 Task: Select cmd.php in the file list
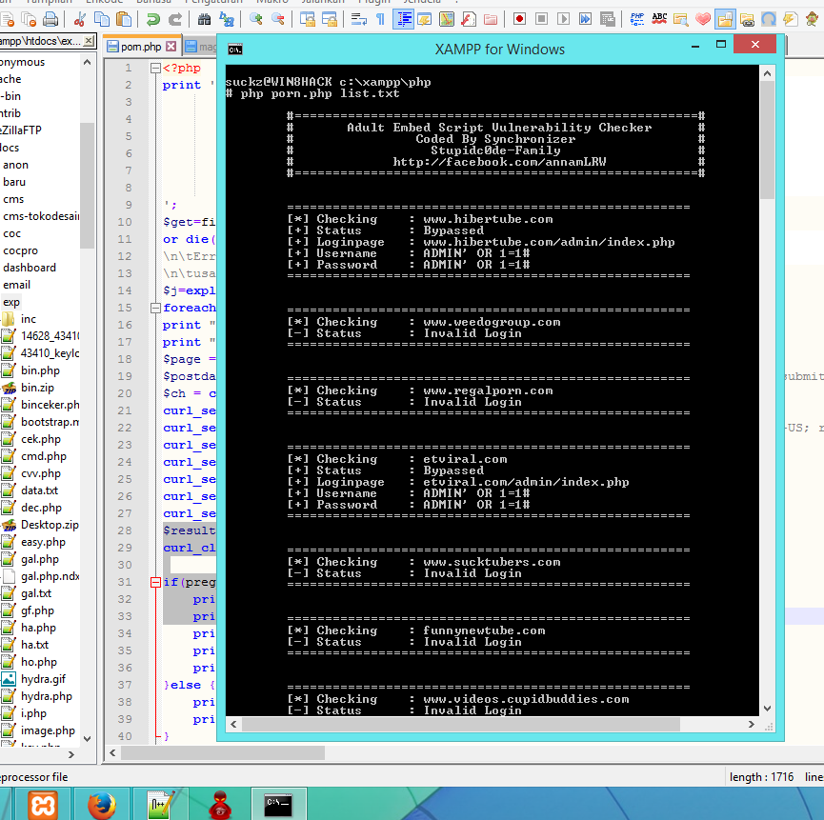[44, 456]
